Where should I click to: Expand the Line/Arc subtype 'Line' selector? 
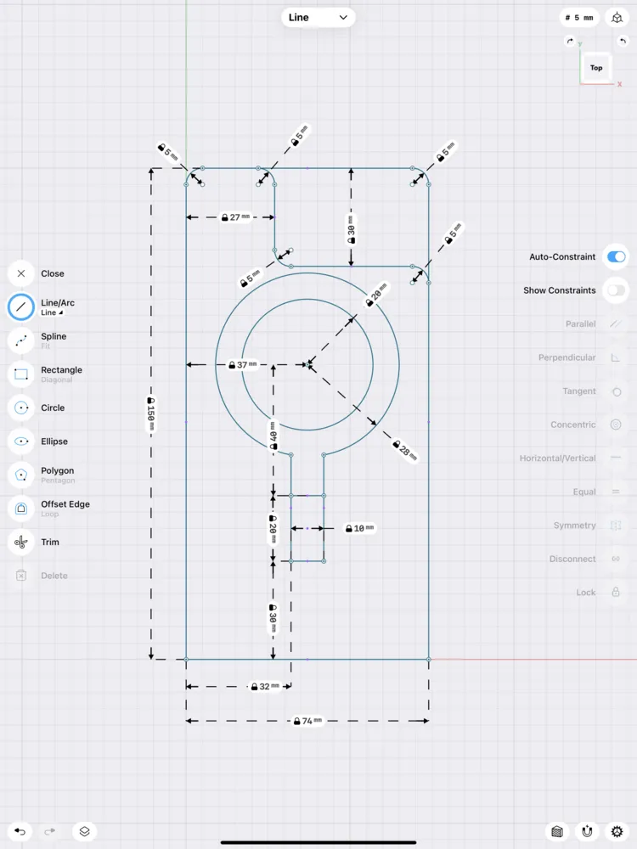click(x=52, y=312)
